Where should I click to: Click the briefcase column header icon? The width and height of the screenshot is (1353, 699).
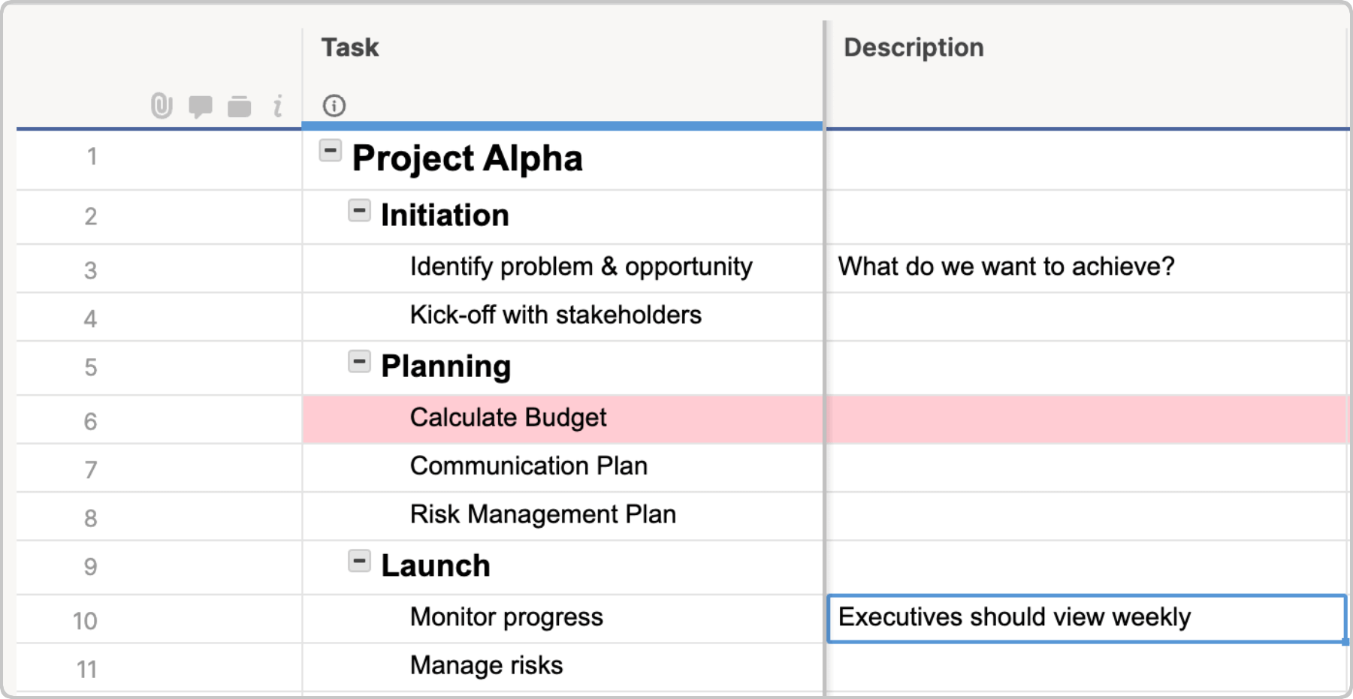tap(239, 106)
